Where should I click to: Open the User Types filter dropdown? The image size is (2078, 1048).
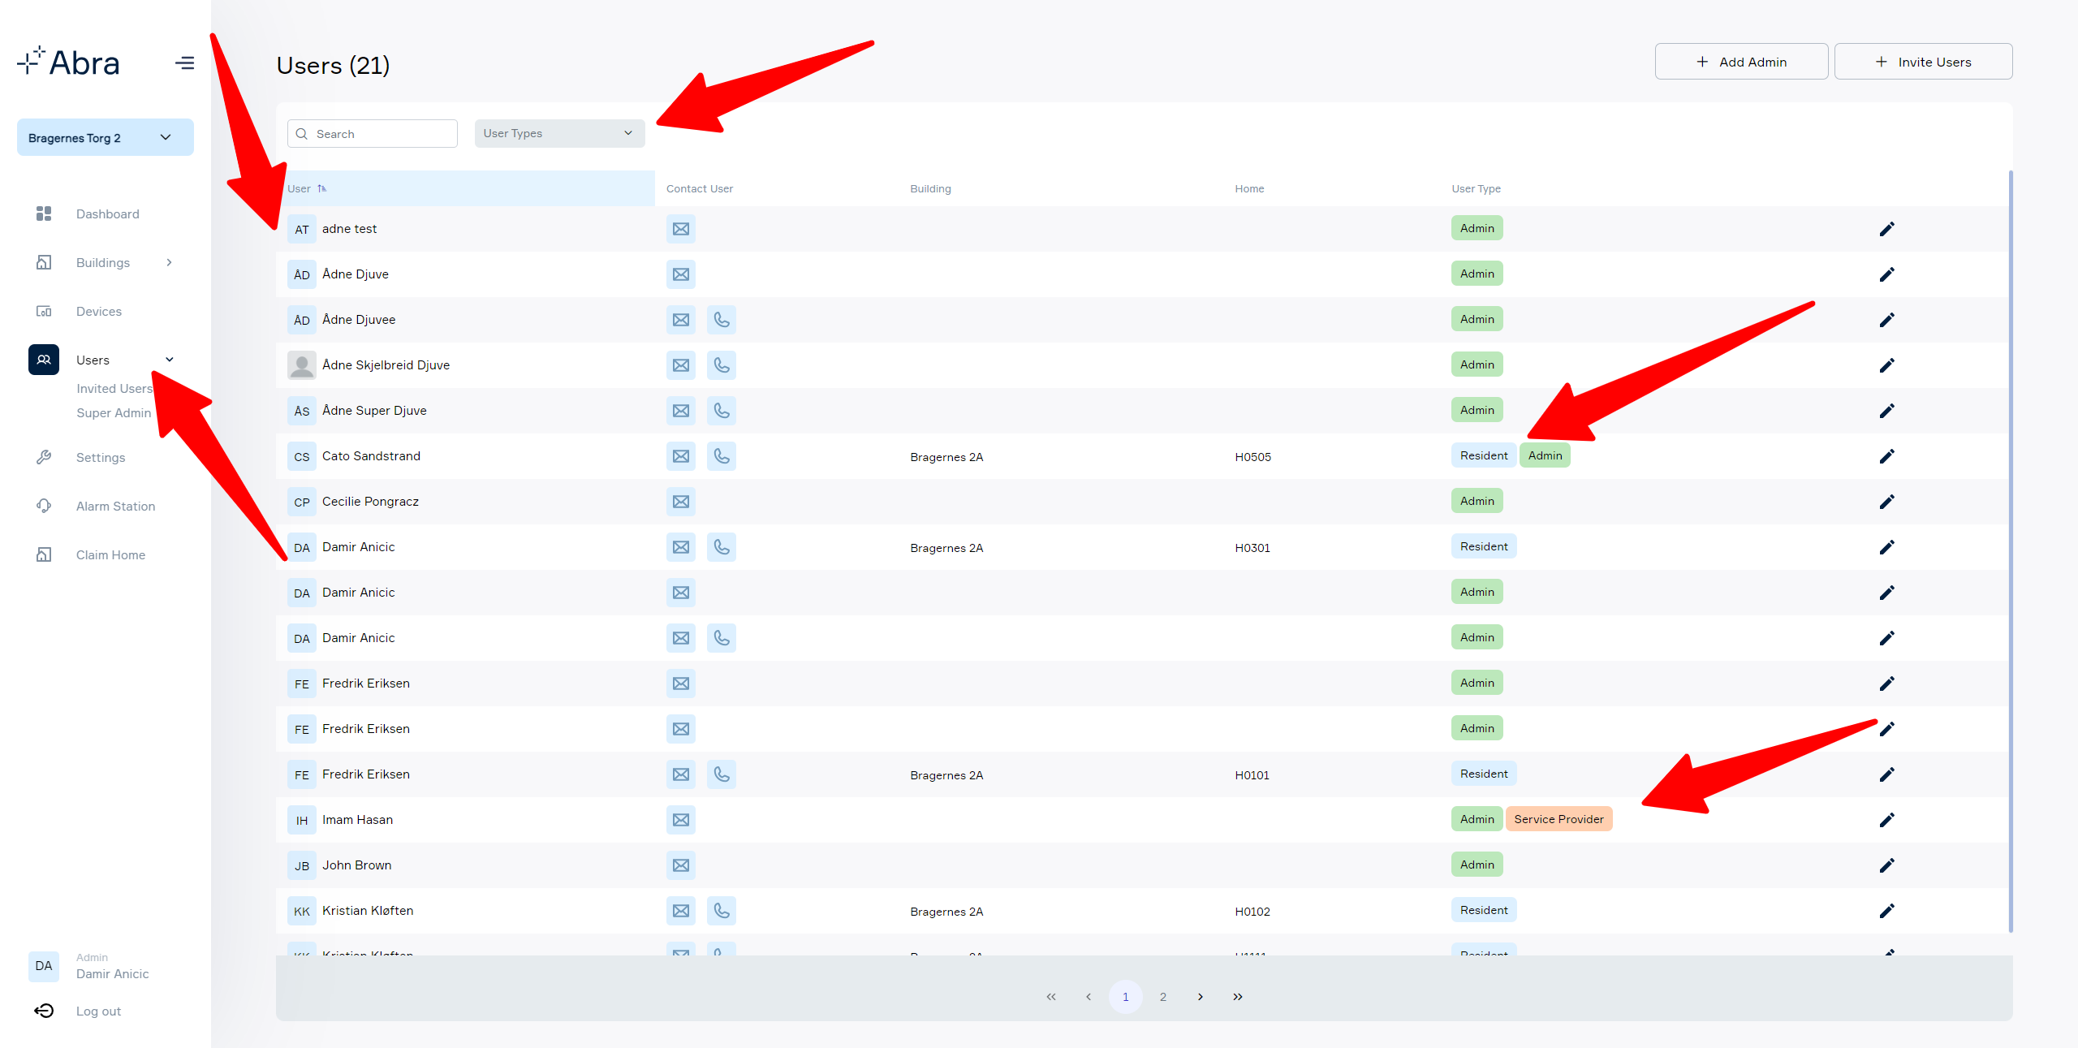(x=559, y=133)
